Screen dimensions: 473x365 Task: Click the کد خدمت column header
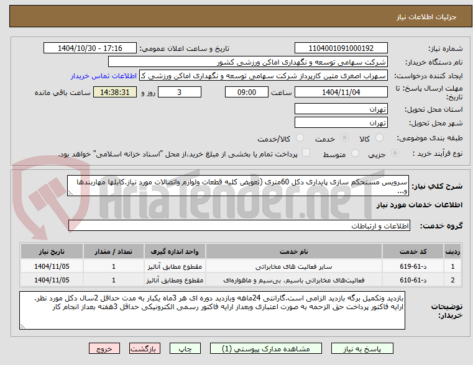pyautogui.click(x=413, y=251)
